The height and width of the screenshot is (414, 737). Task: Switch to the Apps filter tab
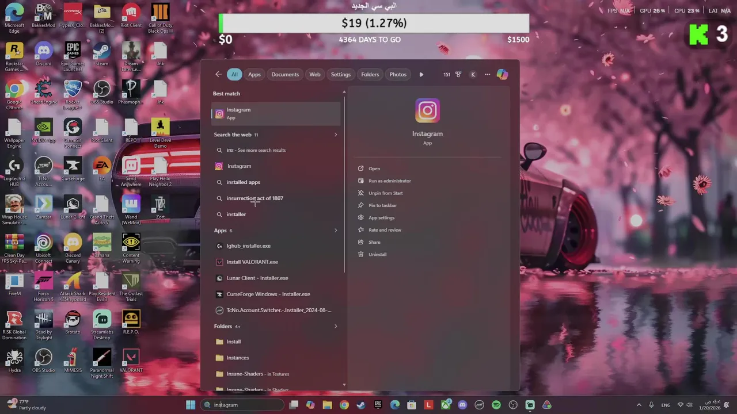pos(254,74)
